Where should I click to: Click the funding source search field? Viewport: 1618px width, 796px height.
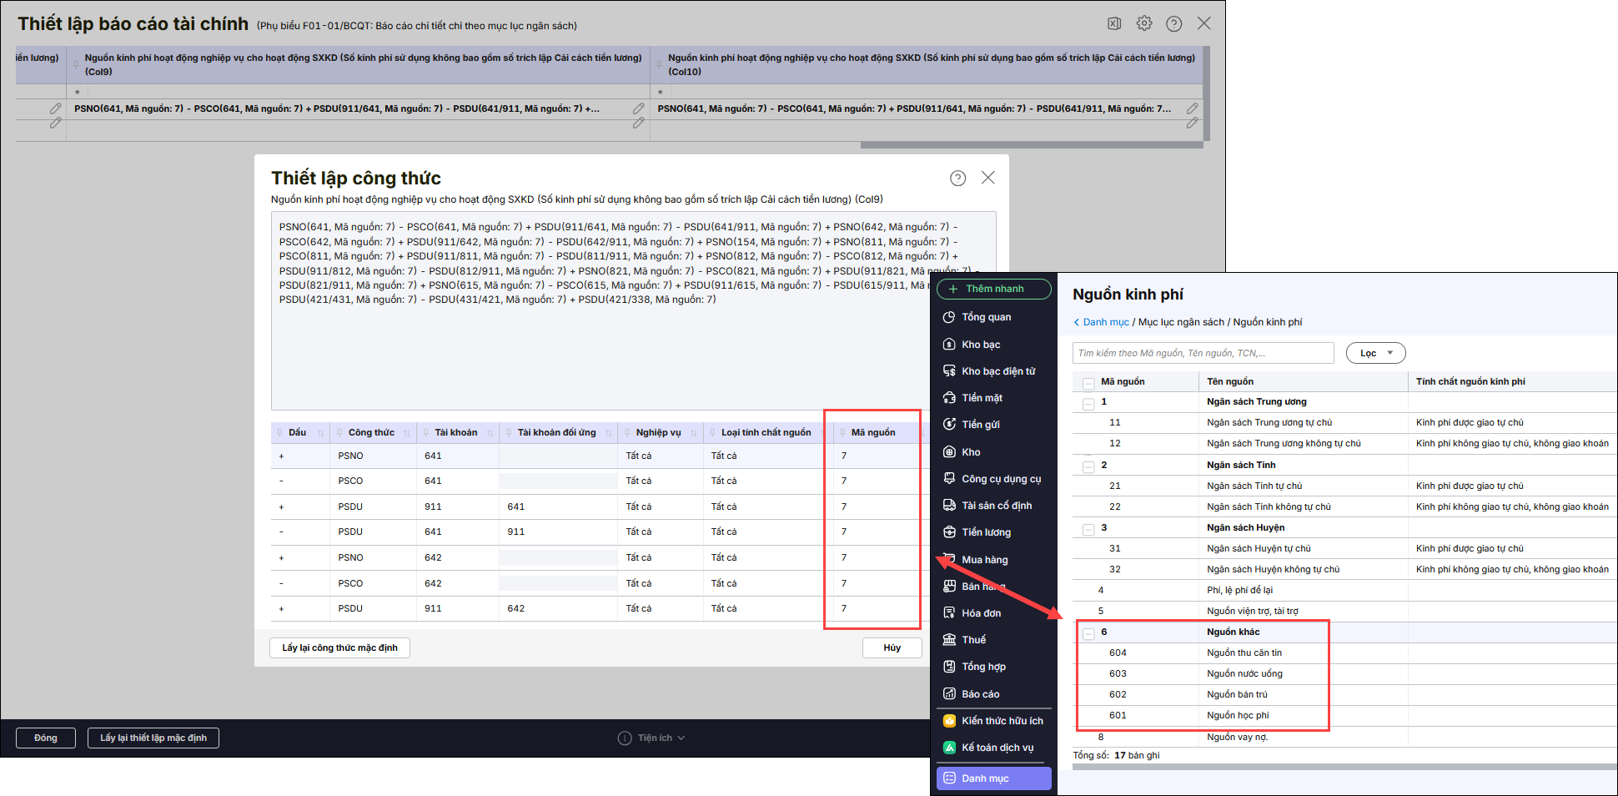(1203, 353)
